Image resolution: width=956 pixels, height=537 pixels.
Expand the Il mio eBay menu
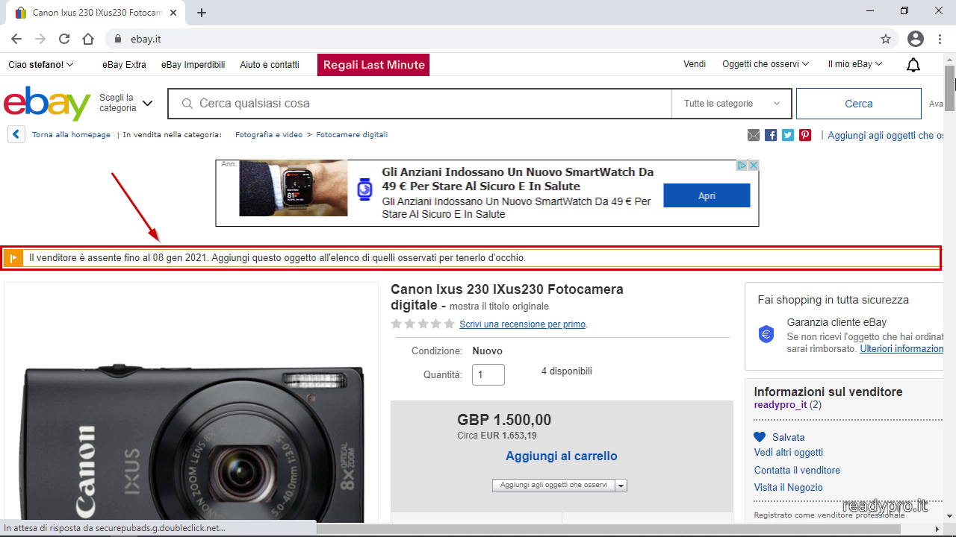(855, 64)
